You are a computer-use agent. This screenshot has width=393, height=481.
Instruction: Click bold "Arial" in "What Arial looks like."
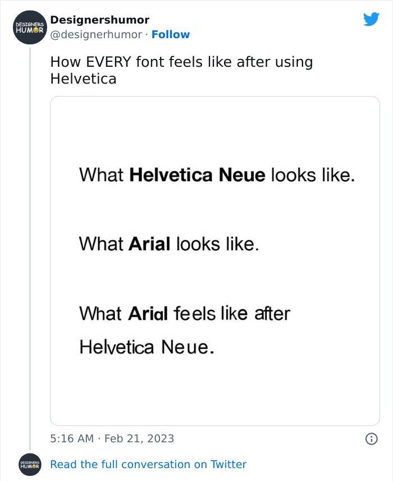149,244
